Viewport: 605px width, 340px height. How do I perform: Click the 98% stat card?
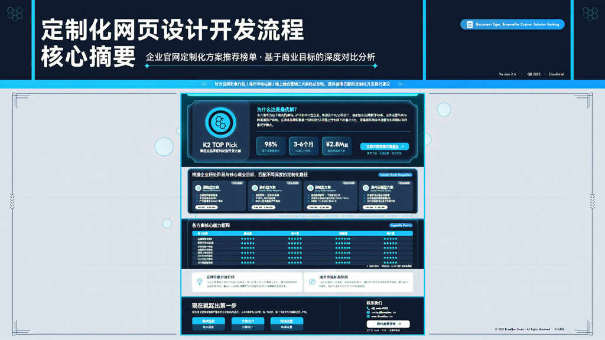271,146
